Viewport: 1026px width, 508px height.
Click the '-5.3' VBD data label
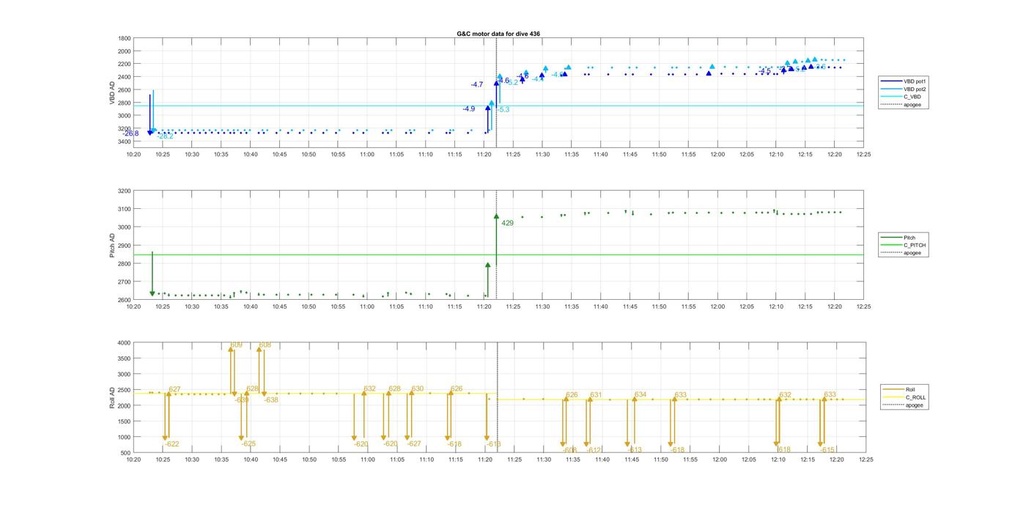coord(503,109)
